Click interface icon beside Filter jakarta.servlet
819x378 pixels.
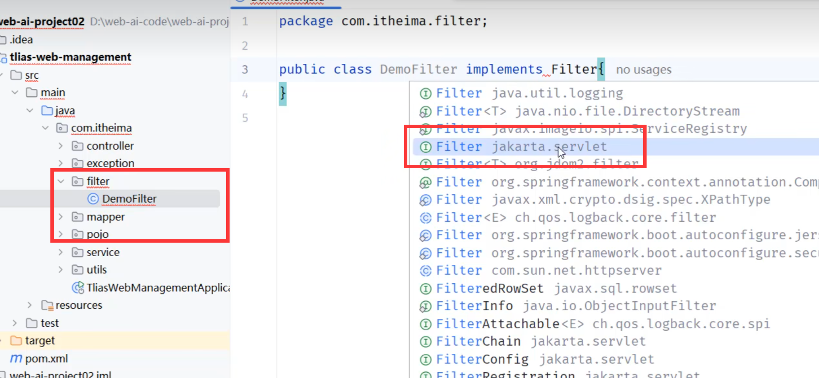(x=425, y=147)
